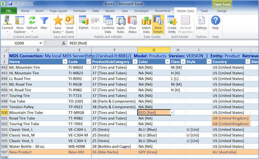Open the Name Box dropdown arrow
This screenshot has height=159, width=259.
41,43
